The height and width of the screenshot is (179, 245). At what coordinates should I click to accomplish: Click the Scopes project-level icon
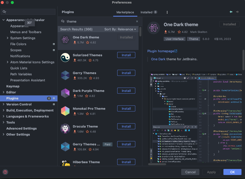pos(54,50)
